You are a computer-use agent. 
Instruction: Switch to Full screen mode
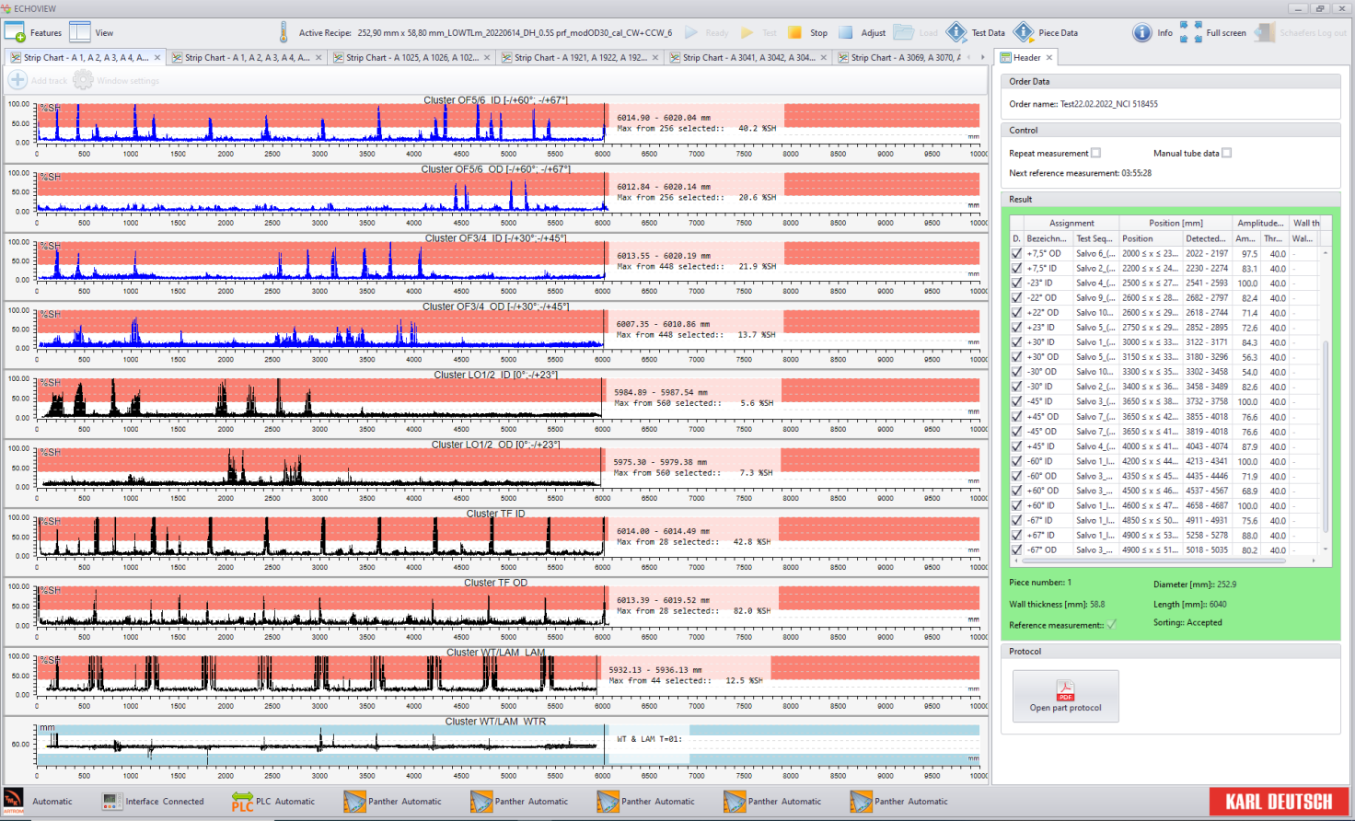pos(1190,32)
